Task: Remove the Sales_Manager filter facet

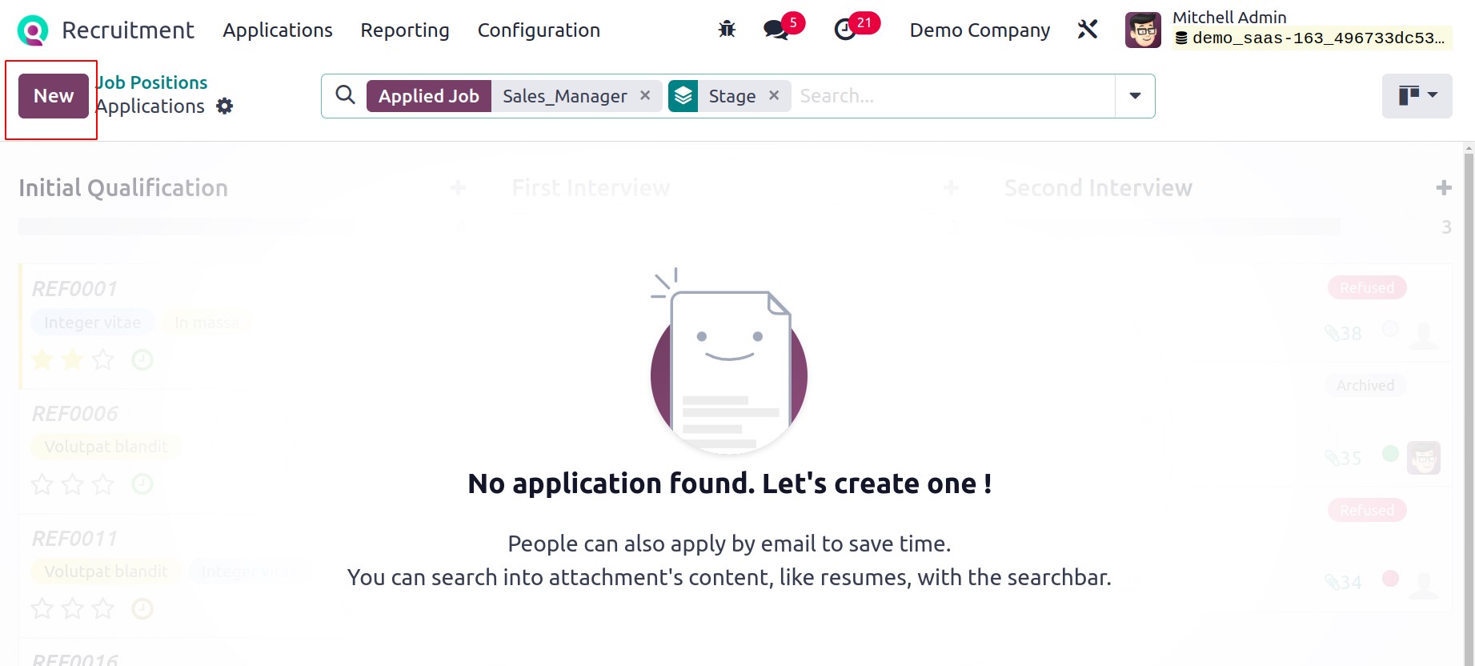Action: point(645,95)
